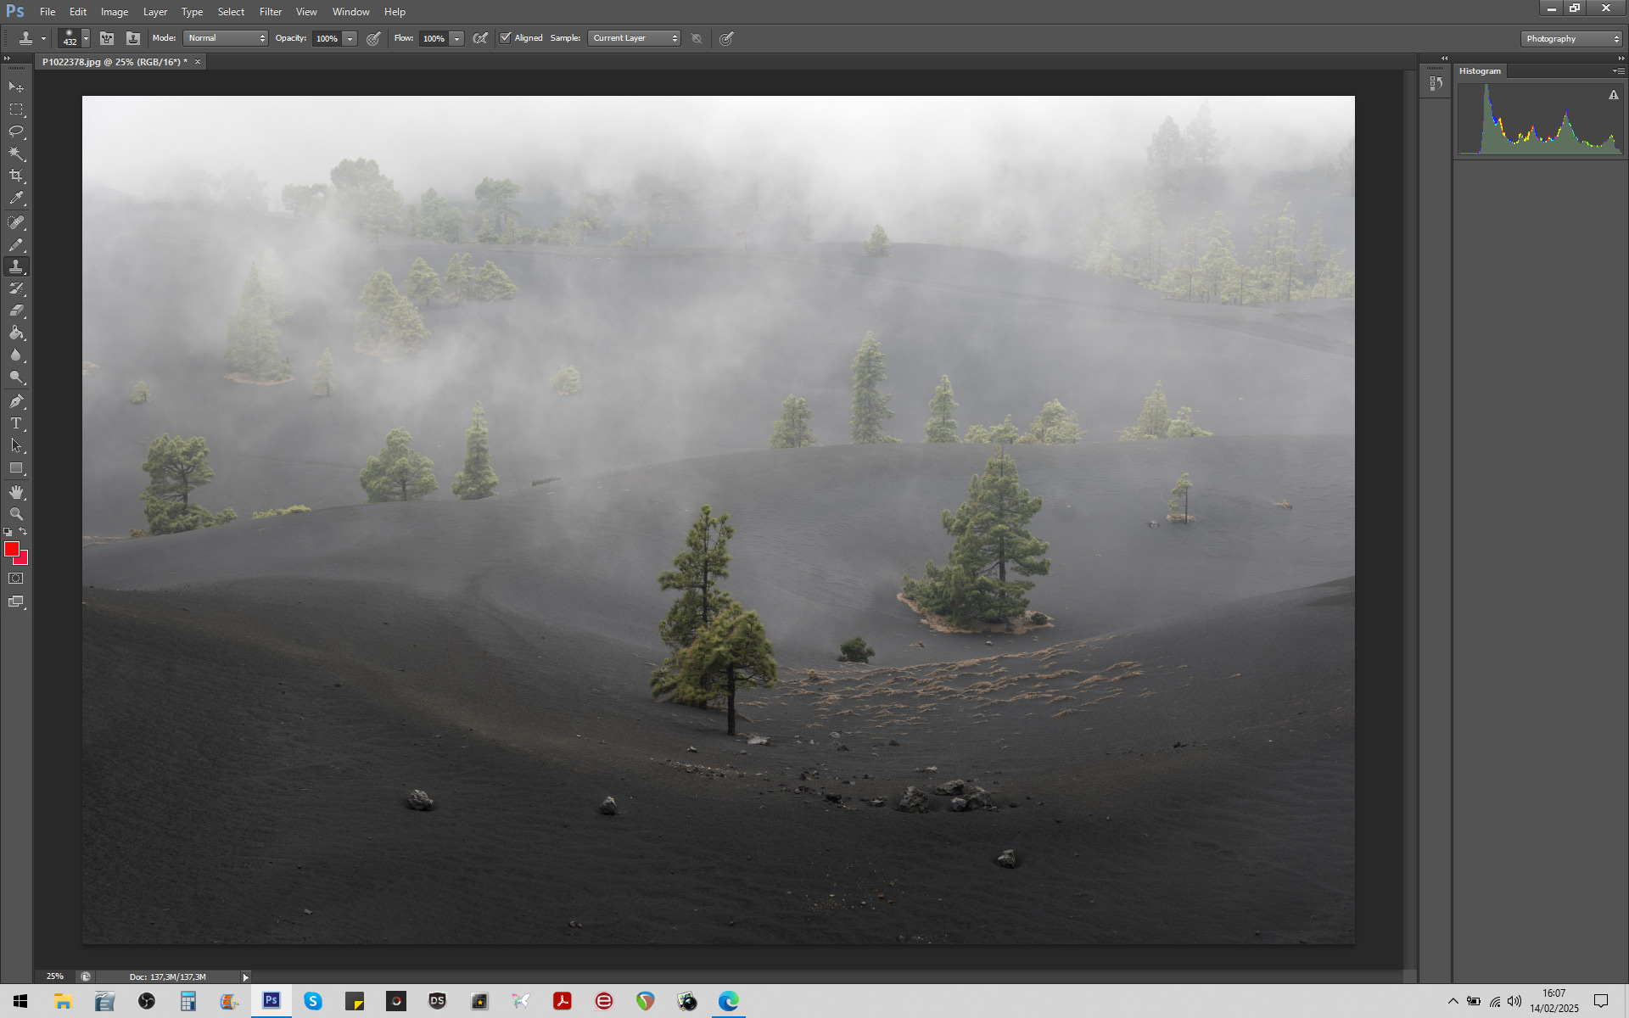Click the histogram cached data warning
This screenshot has width=1629, height=1018.
1613,95
